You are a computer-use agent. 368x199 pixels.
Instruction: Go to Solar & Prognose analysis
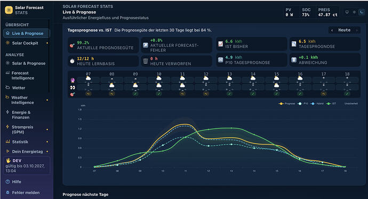pos(27,63)
